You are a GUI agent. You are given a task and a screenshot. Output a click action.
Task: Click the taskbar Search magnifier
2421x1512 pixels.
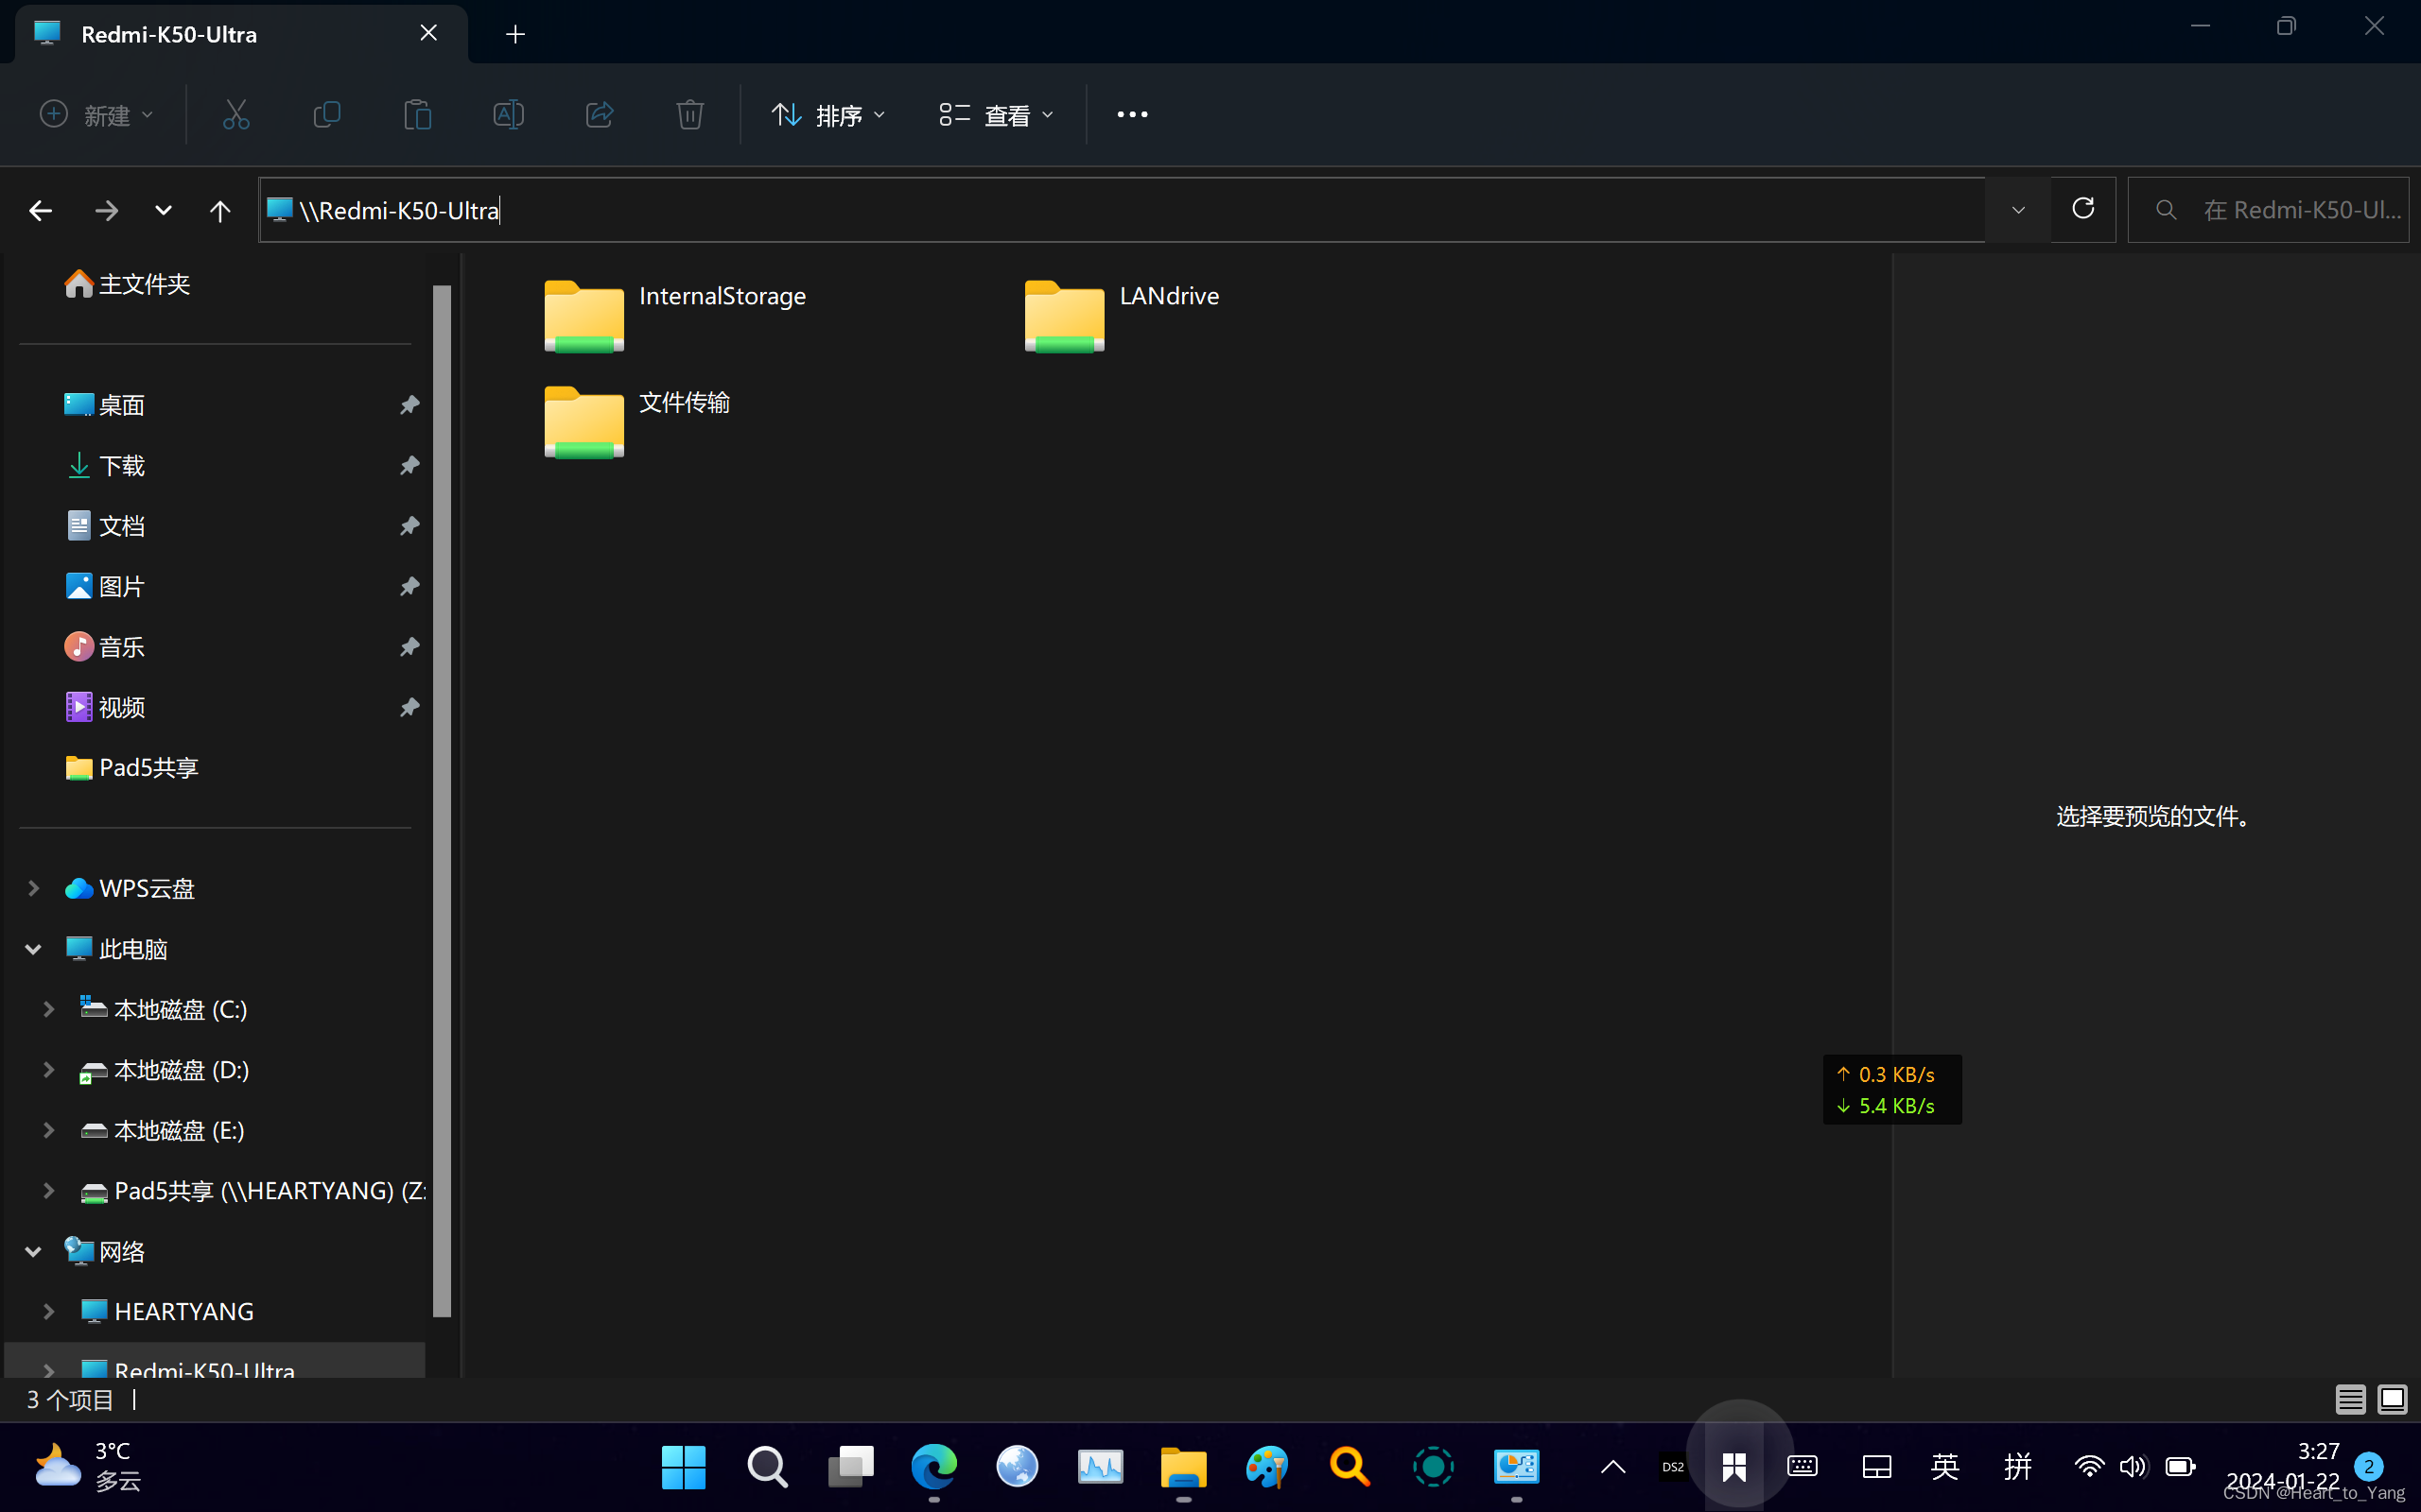tap(767, 1467)
